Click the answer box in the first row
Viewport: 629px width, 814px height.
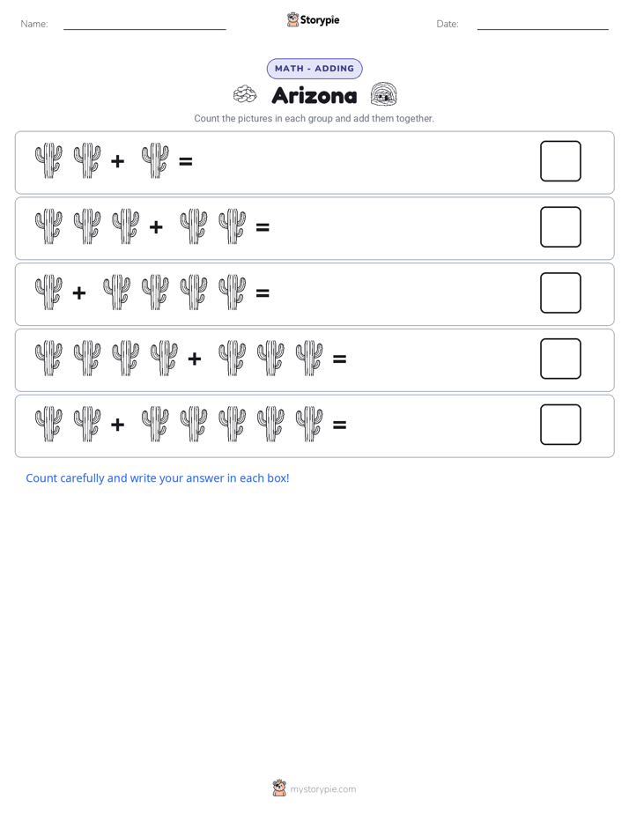pos(560,161)
